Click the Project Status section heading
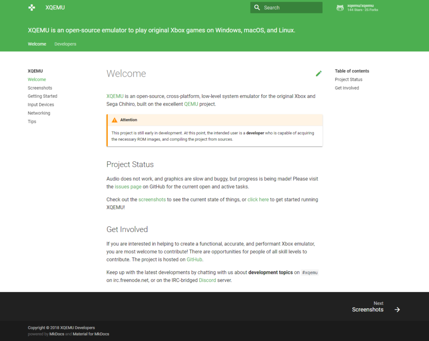The height and width of the screenshot is (341, 429). point(130,165)
